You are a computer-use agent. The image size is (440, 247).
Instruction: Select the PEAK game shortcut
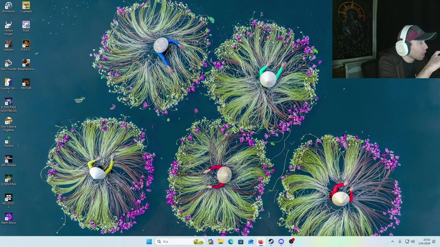click(26, 26)
